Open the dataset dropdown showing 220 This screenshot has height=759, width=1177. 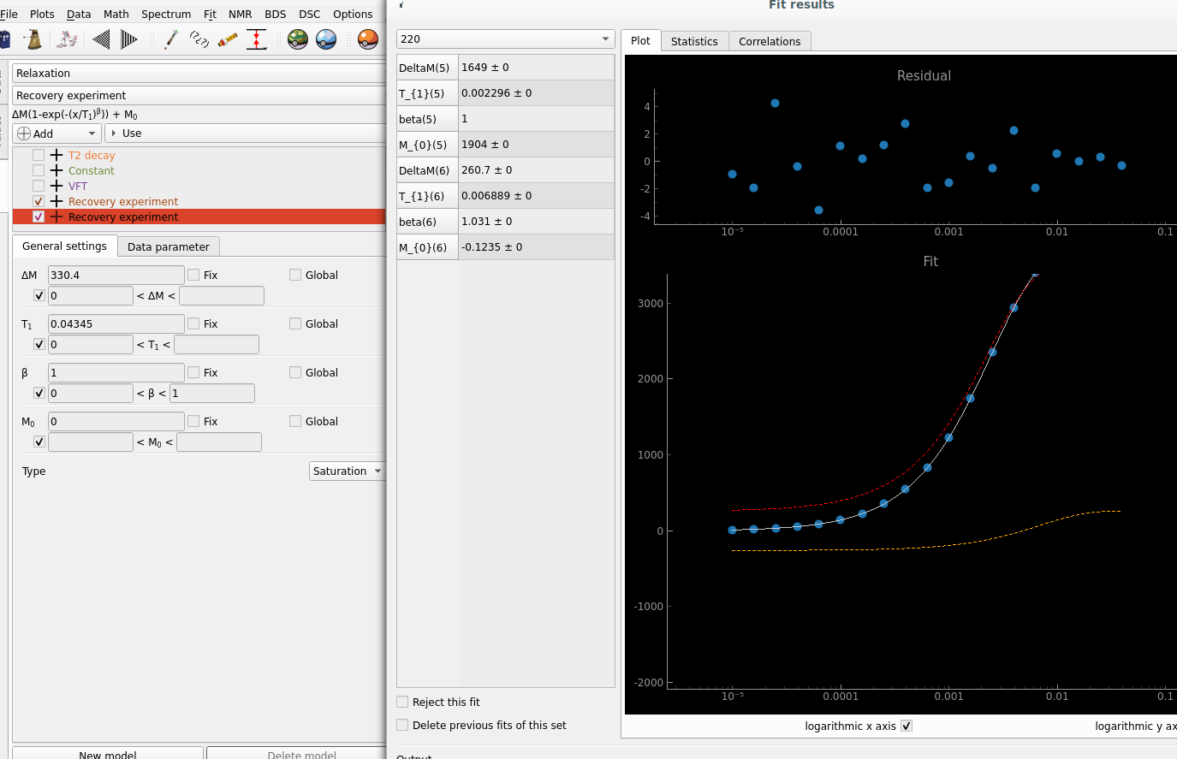point(505,39)
